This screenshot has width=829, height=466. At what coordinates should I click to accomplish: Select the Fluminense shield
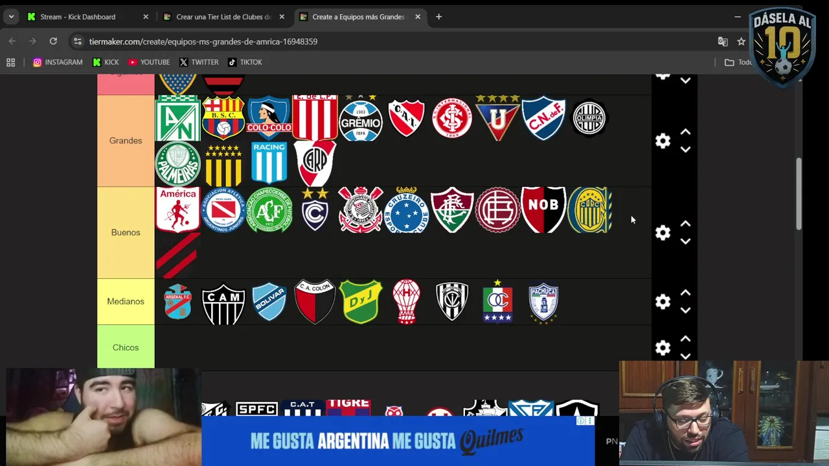pos(452,210)
